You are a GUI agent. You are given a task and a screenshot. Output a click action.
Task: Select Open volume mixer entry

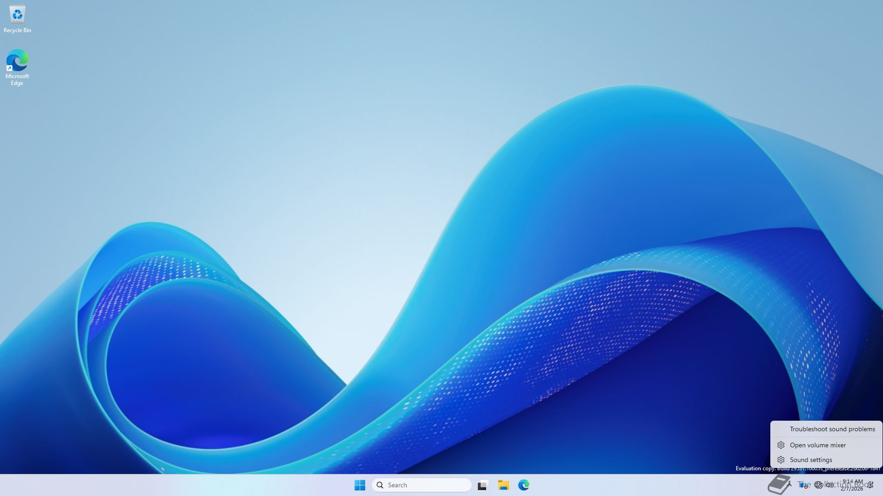pos(818,445)
